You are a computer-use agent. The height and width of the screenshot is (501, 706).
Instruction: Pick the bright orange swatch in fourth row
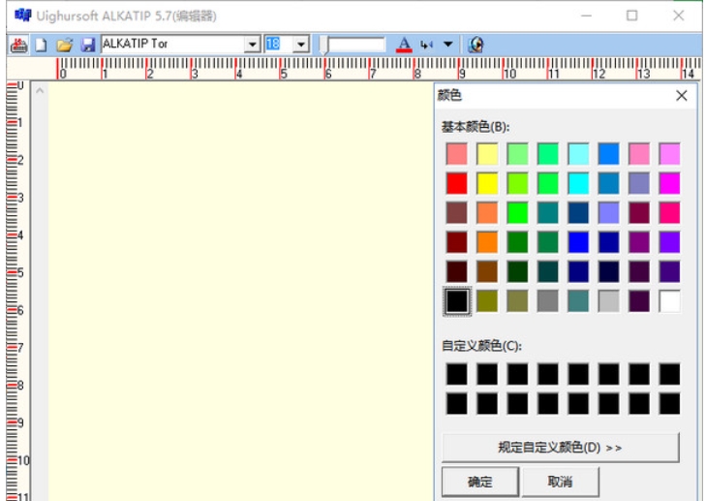click(487, 242)
